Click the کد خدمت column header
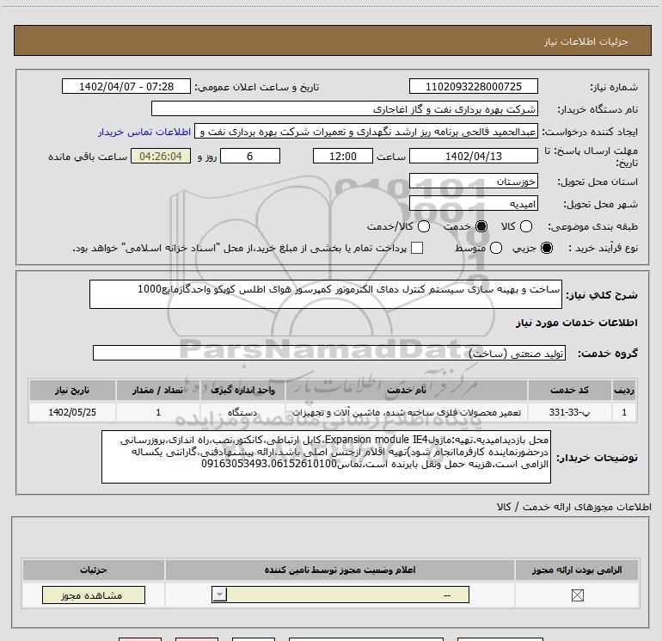 569,390
